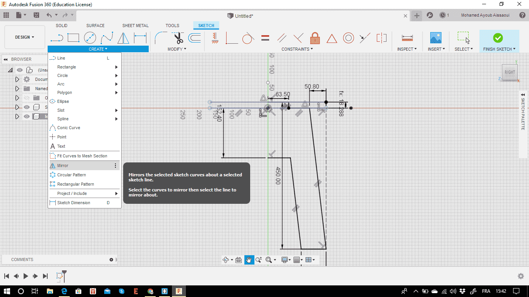Expand the Document Settings tree node
The height and width of the screenshot is (297, 529).
(x=17, y=79)
